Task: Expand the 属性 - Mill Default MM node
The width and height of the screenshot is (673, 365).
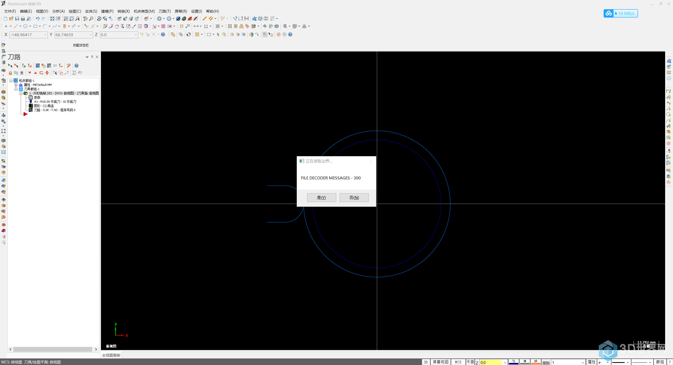Action: [16, 85]
